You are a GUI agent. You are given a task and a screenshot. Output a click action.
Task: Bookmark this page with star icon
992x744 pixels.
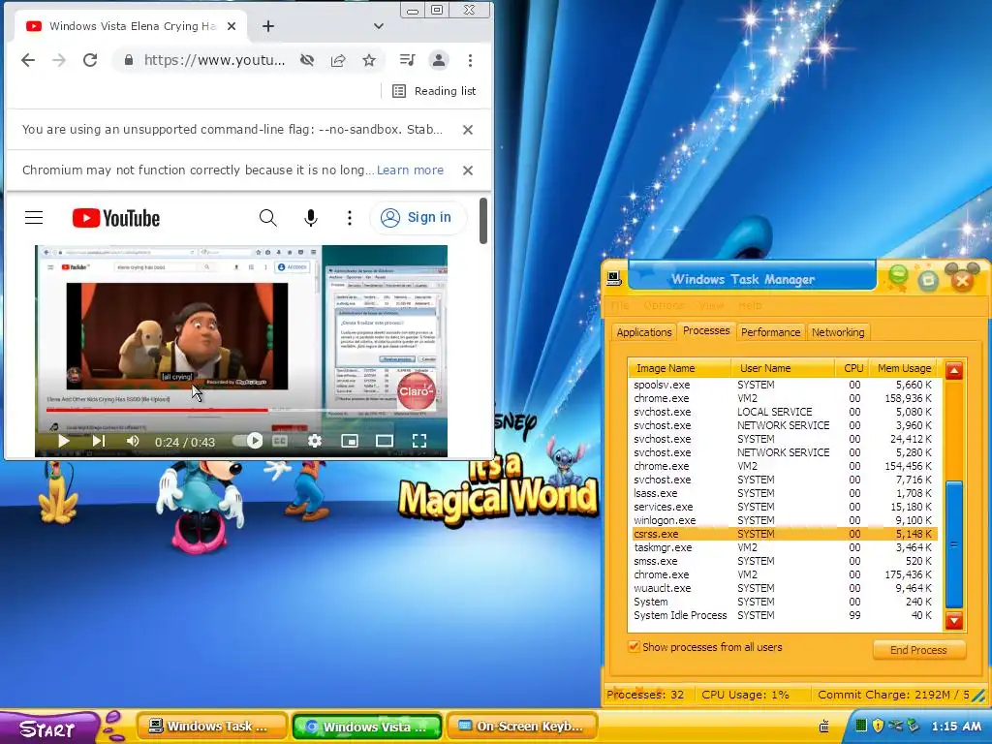[x=369, y=60]
